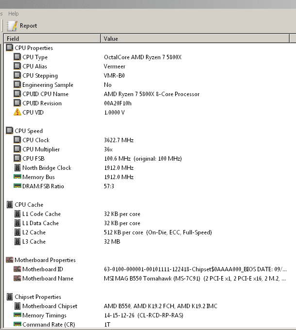Click the Memory Bus RAM icon
The height and width of the screenshot is (330, 296).
(x=17, y=177)
